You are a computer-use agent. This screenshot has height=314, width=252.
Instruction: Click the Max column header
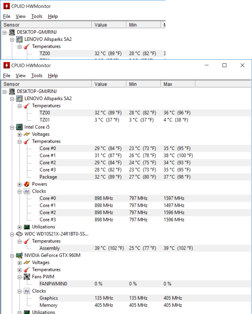[x=178, y=84]
